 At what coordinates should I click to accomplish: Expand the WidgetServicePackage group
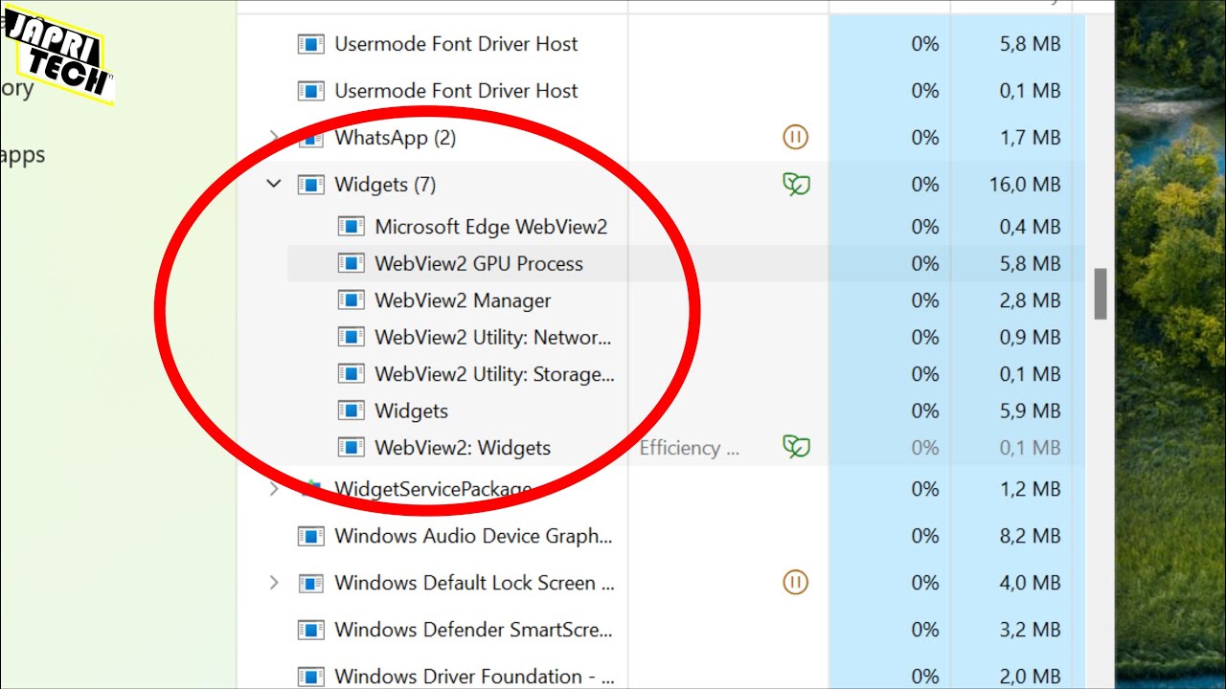tap(274, 489)
